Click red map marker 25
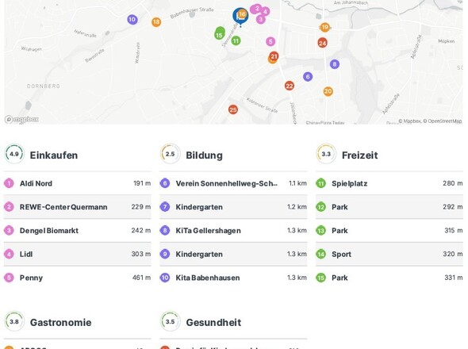This screenshot has height=349, width=468. tap(232, 109)
